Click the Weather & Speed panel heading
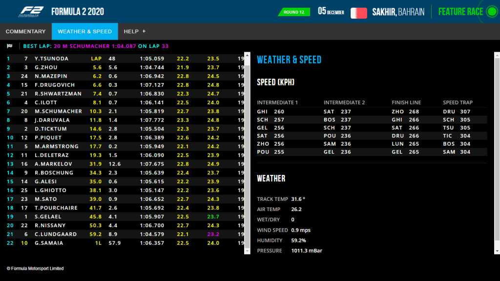 click(289, 60)
